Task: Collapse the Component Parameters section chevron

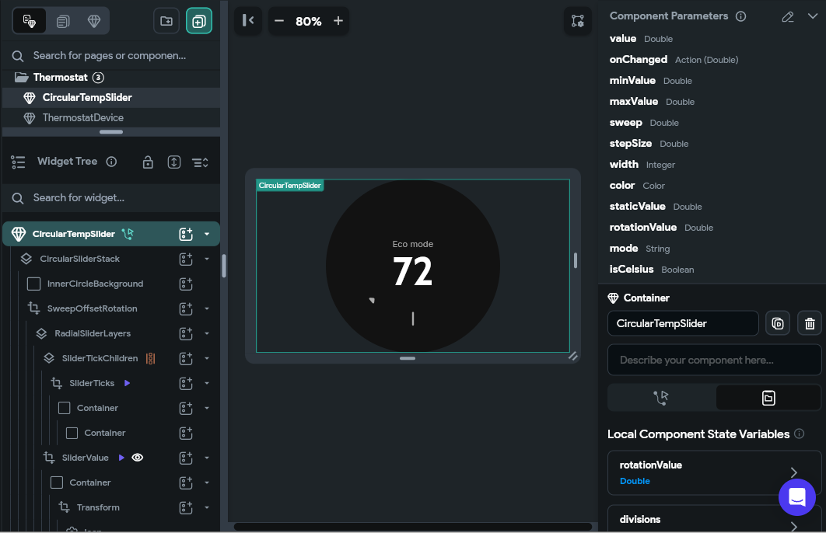Action: click(813, 16)
